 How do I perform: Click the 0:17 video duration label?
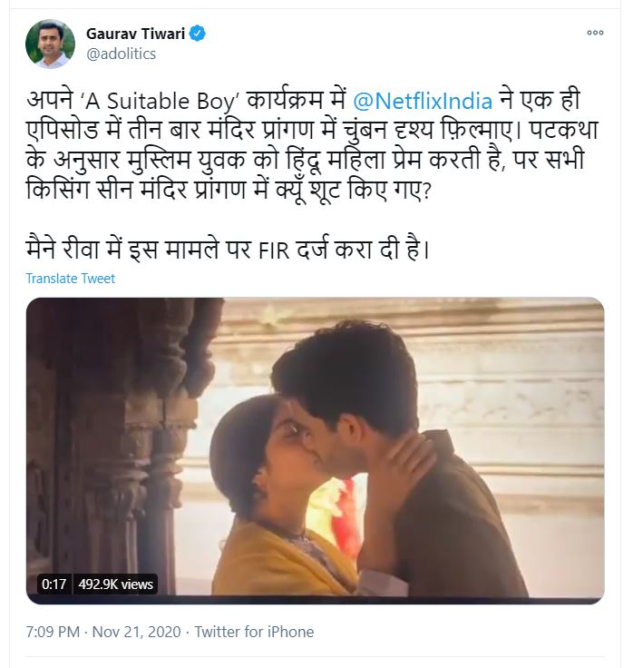tap(54, 584)
